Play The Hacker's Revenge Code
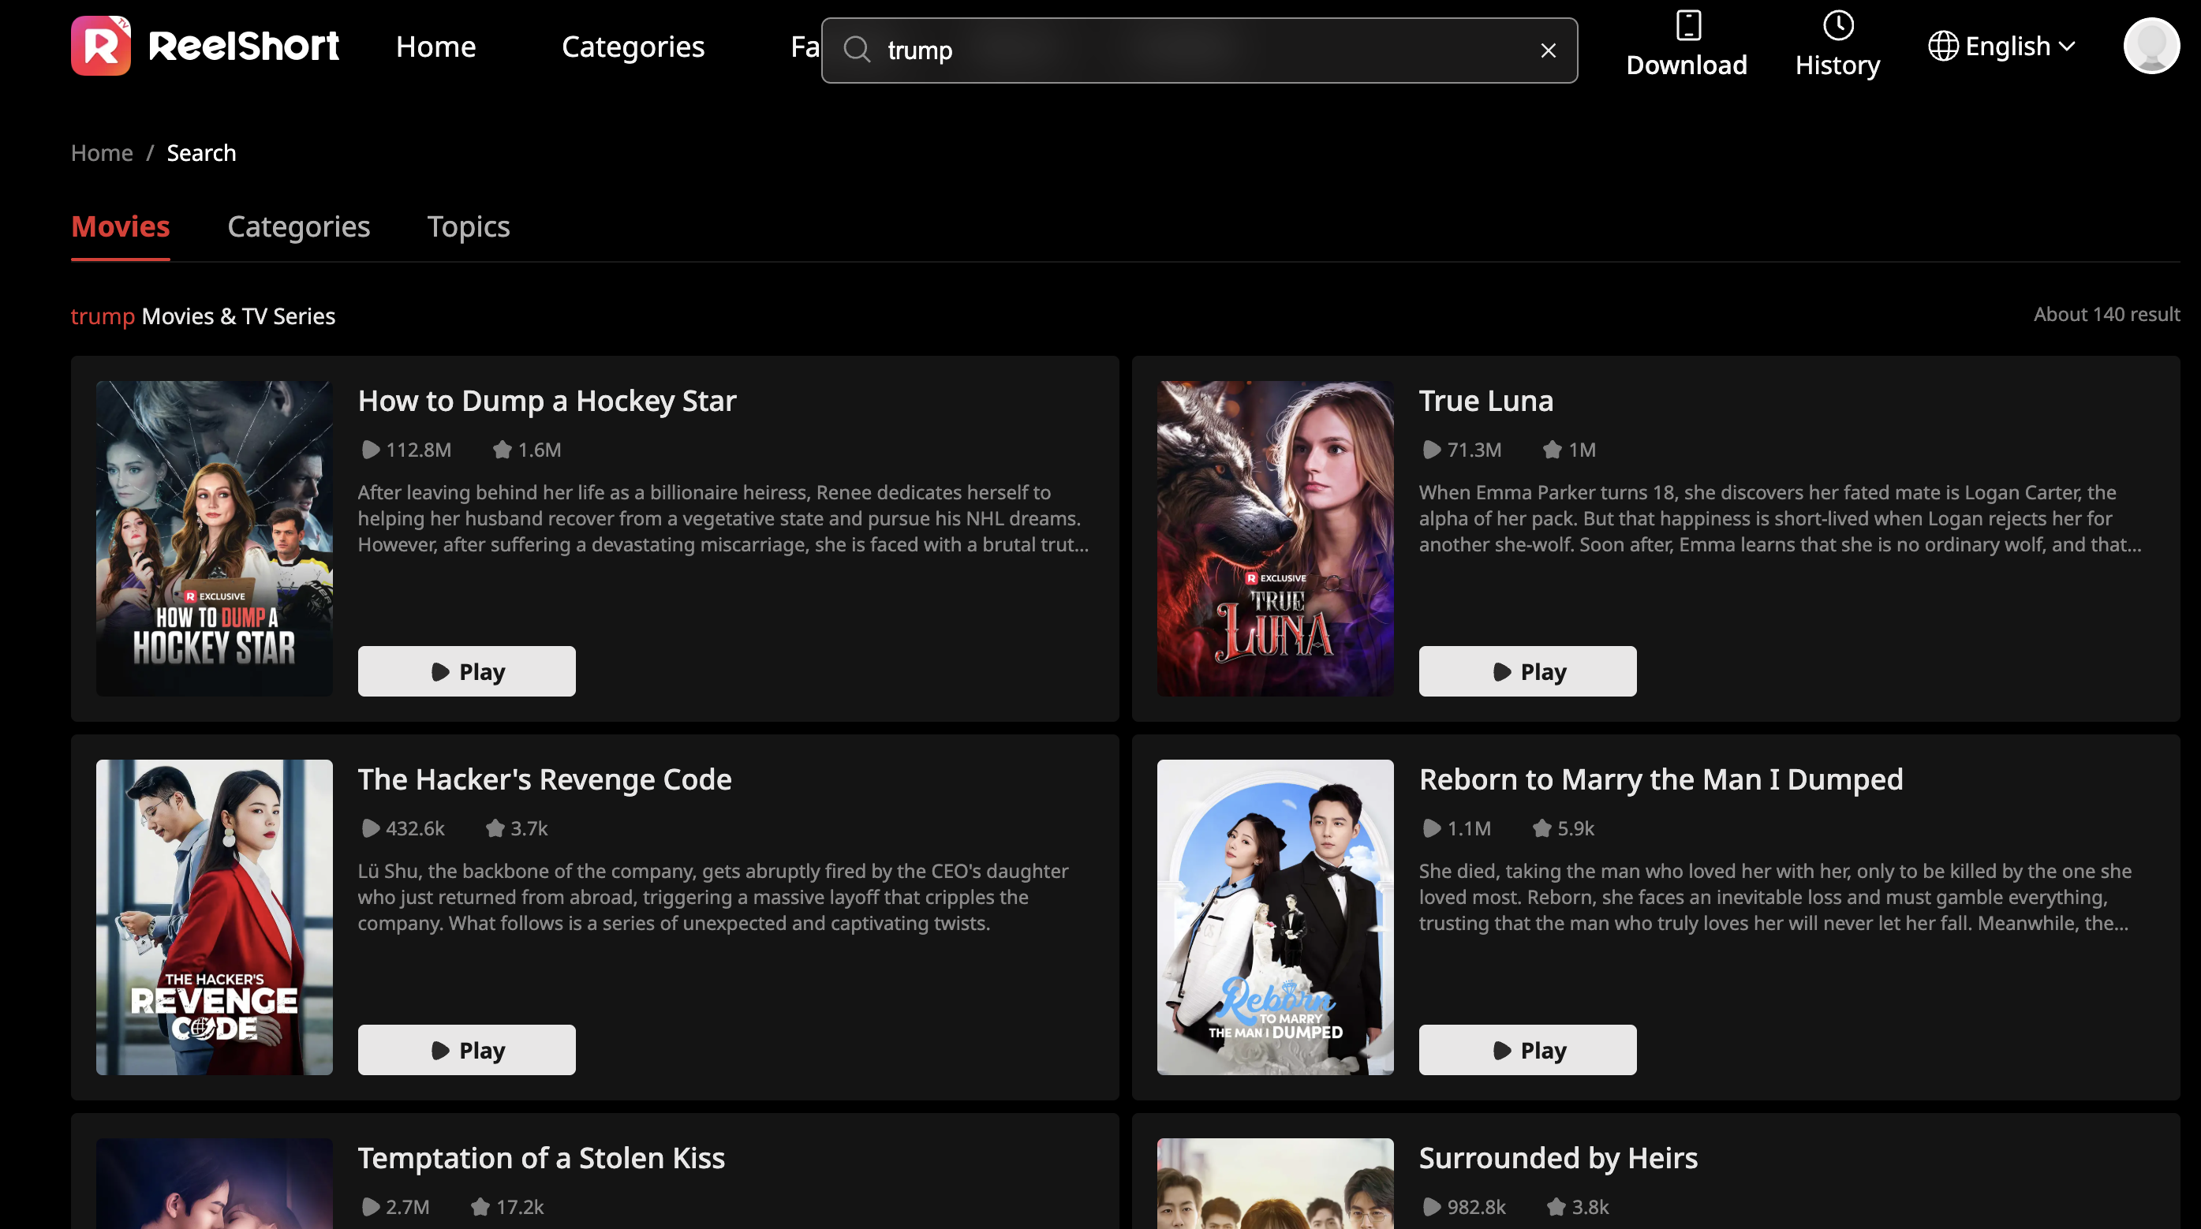Screen dimensions: 2201x1229 (466, 1049)
